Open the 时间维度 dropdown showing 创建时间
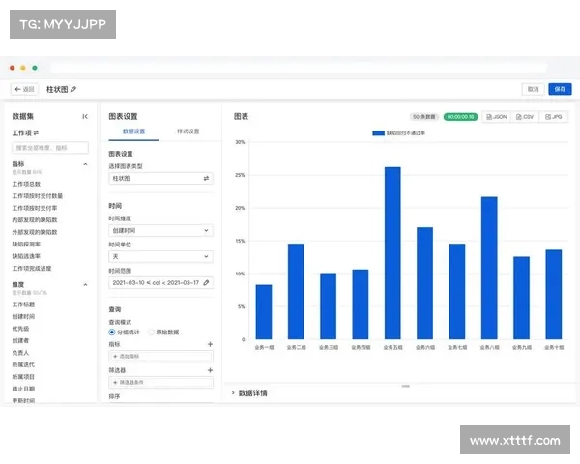580x464 pixels. 159,231
